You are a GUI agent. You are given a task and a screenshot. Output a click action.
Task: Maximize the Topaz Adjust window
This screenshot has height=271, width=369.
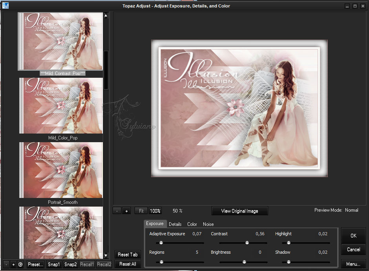click(355, 6)
